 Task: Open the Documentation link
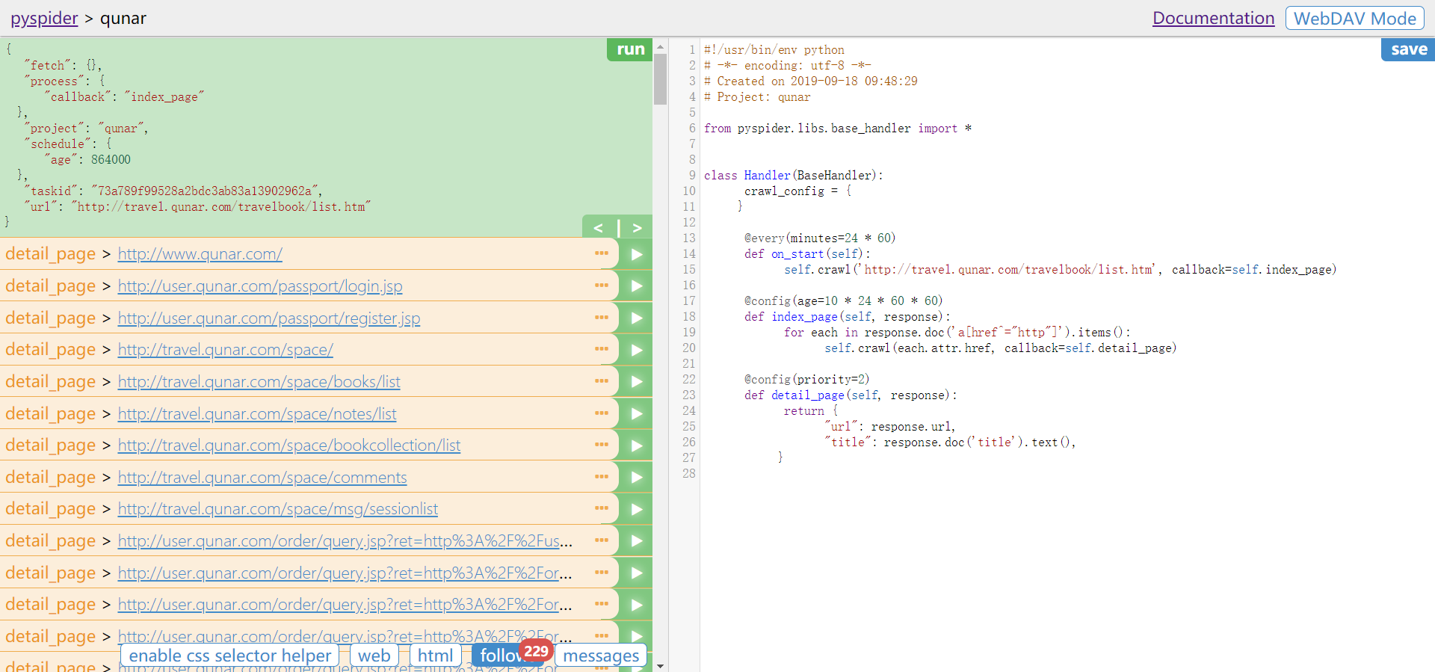click(x=1213, y=18)
